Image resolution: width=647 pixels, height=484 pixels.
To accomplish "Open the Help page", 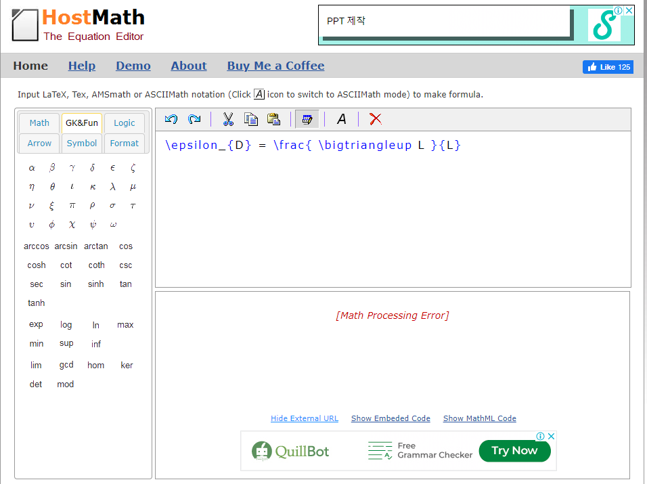I will pyautogui.click(x=82, y=66).
